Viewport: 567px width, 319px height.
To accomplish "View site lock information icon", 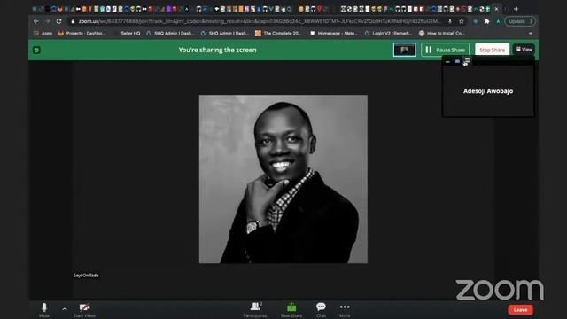I will pos(73,21).
